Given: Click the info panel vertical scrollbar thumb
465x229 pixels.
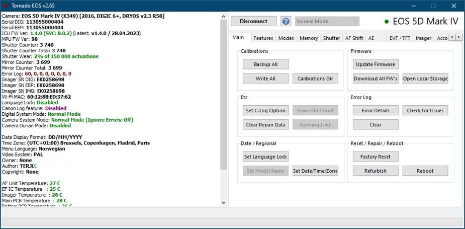Looking at the screenshot, I should tap(224, 95).
